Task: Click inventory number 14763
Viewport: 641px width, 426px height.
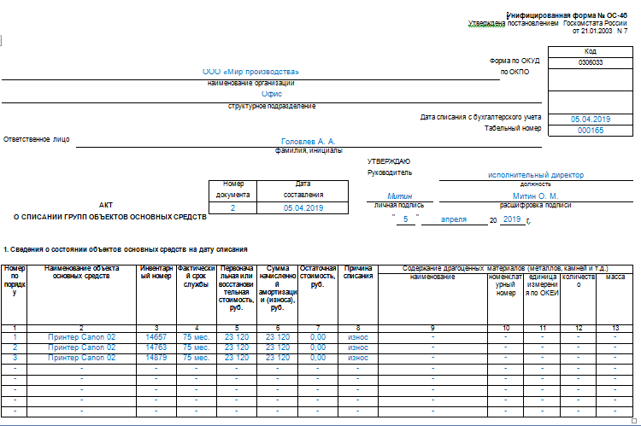Action: click(x=156, y=347)
